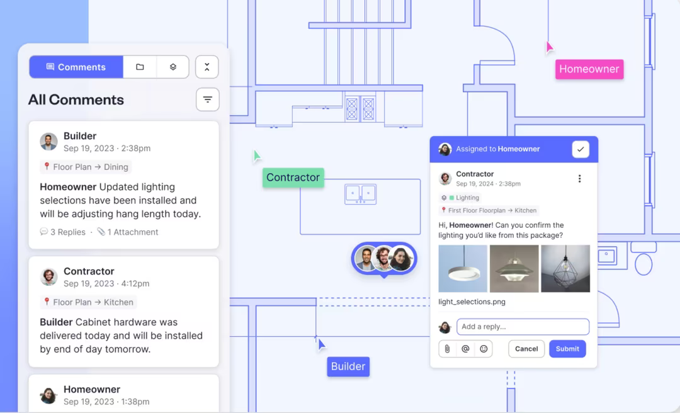Image resolution: width=680 pixels, height=413 pixels.
Task: Collapse the comments side panel
Action: tap(207, 67)
